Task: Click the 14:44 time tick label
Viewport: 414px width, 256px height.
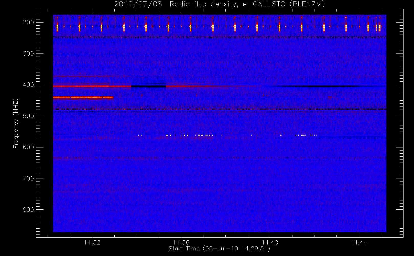Action: (x=359, y=242)
